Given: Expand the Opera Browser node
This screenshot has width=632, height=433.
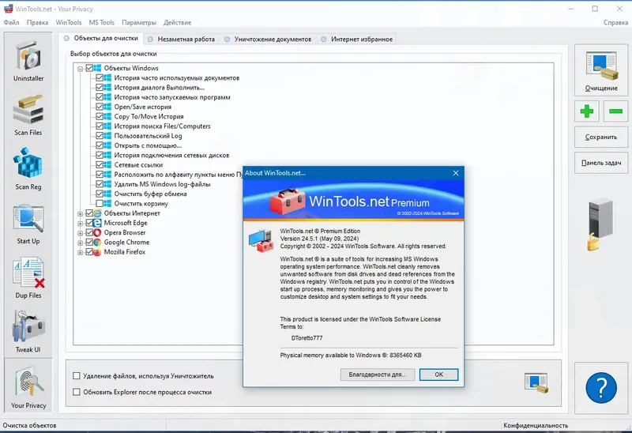Looking at the screenshot, I should pyautogui.click(x=81, y=233).
